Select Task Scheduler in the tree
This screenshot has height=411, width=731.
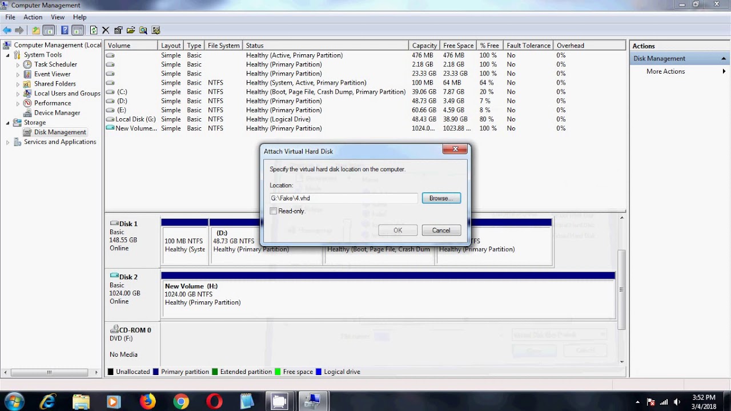tap(55, 65)
